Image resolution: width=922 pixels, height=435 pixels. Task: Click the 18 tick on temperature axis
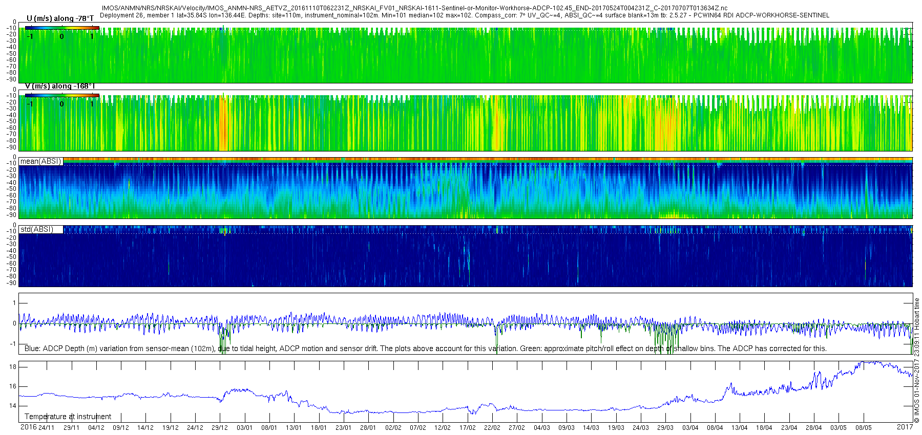[x=13, y=367]
